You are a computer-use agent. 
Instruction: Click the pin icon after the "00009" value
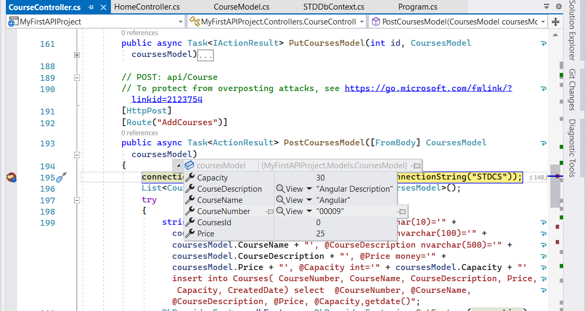(x=402, y=211)
